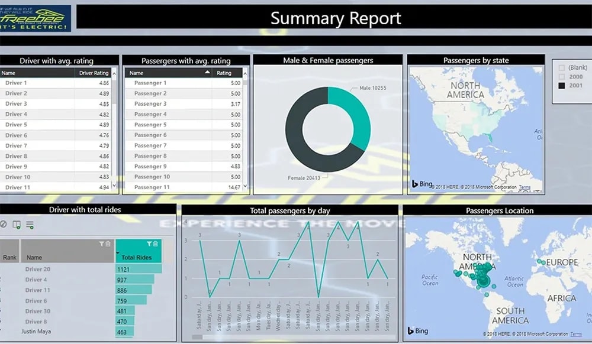Click the Freebee logo in the top corner

35,18
